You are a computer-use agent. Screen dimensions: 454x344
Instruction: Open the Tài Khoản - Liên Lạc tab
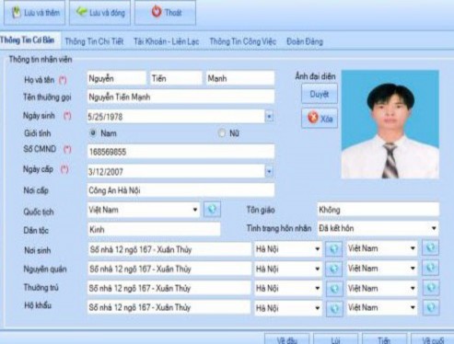click(167, 41)
